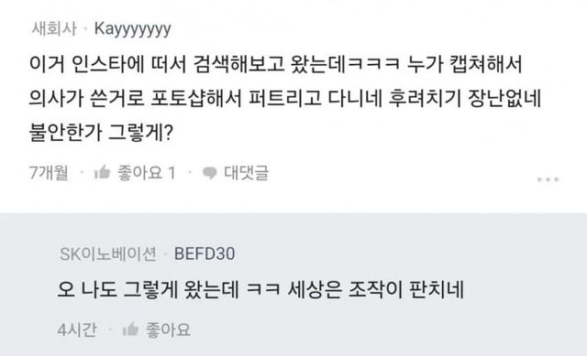The height and width of the screenshot is (356, 587).
Task: Click the like count number 1
Action: [x=172, y=173]
